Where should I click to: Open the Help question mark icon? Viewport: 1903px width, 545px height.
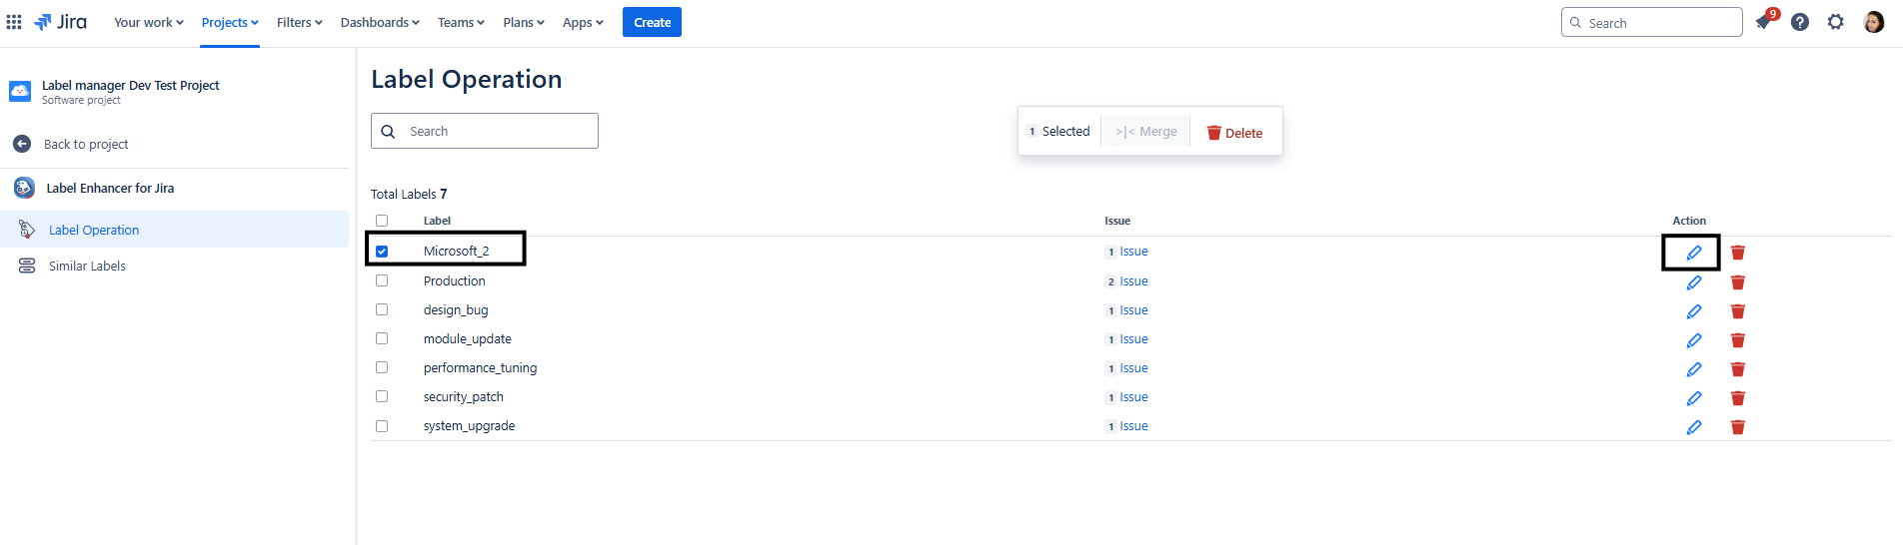click(1800, 22)
